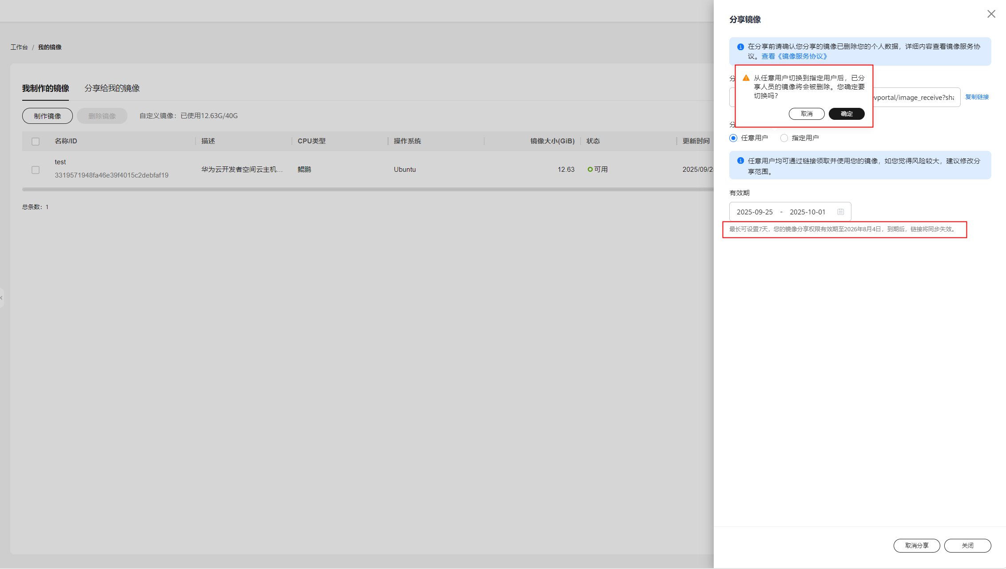Click the calendar icon in validity field
The image size is (1006, 569).
tap(840, 212)
